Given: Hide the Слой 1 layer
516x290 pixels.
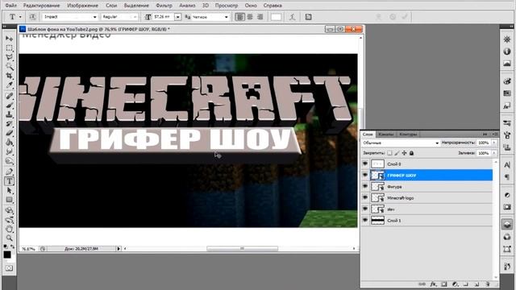Looking at the screenshot, I should point(365,220).
